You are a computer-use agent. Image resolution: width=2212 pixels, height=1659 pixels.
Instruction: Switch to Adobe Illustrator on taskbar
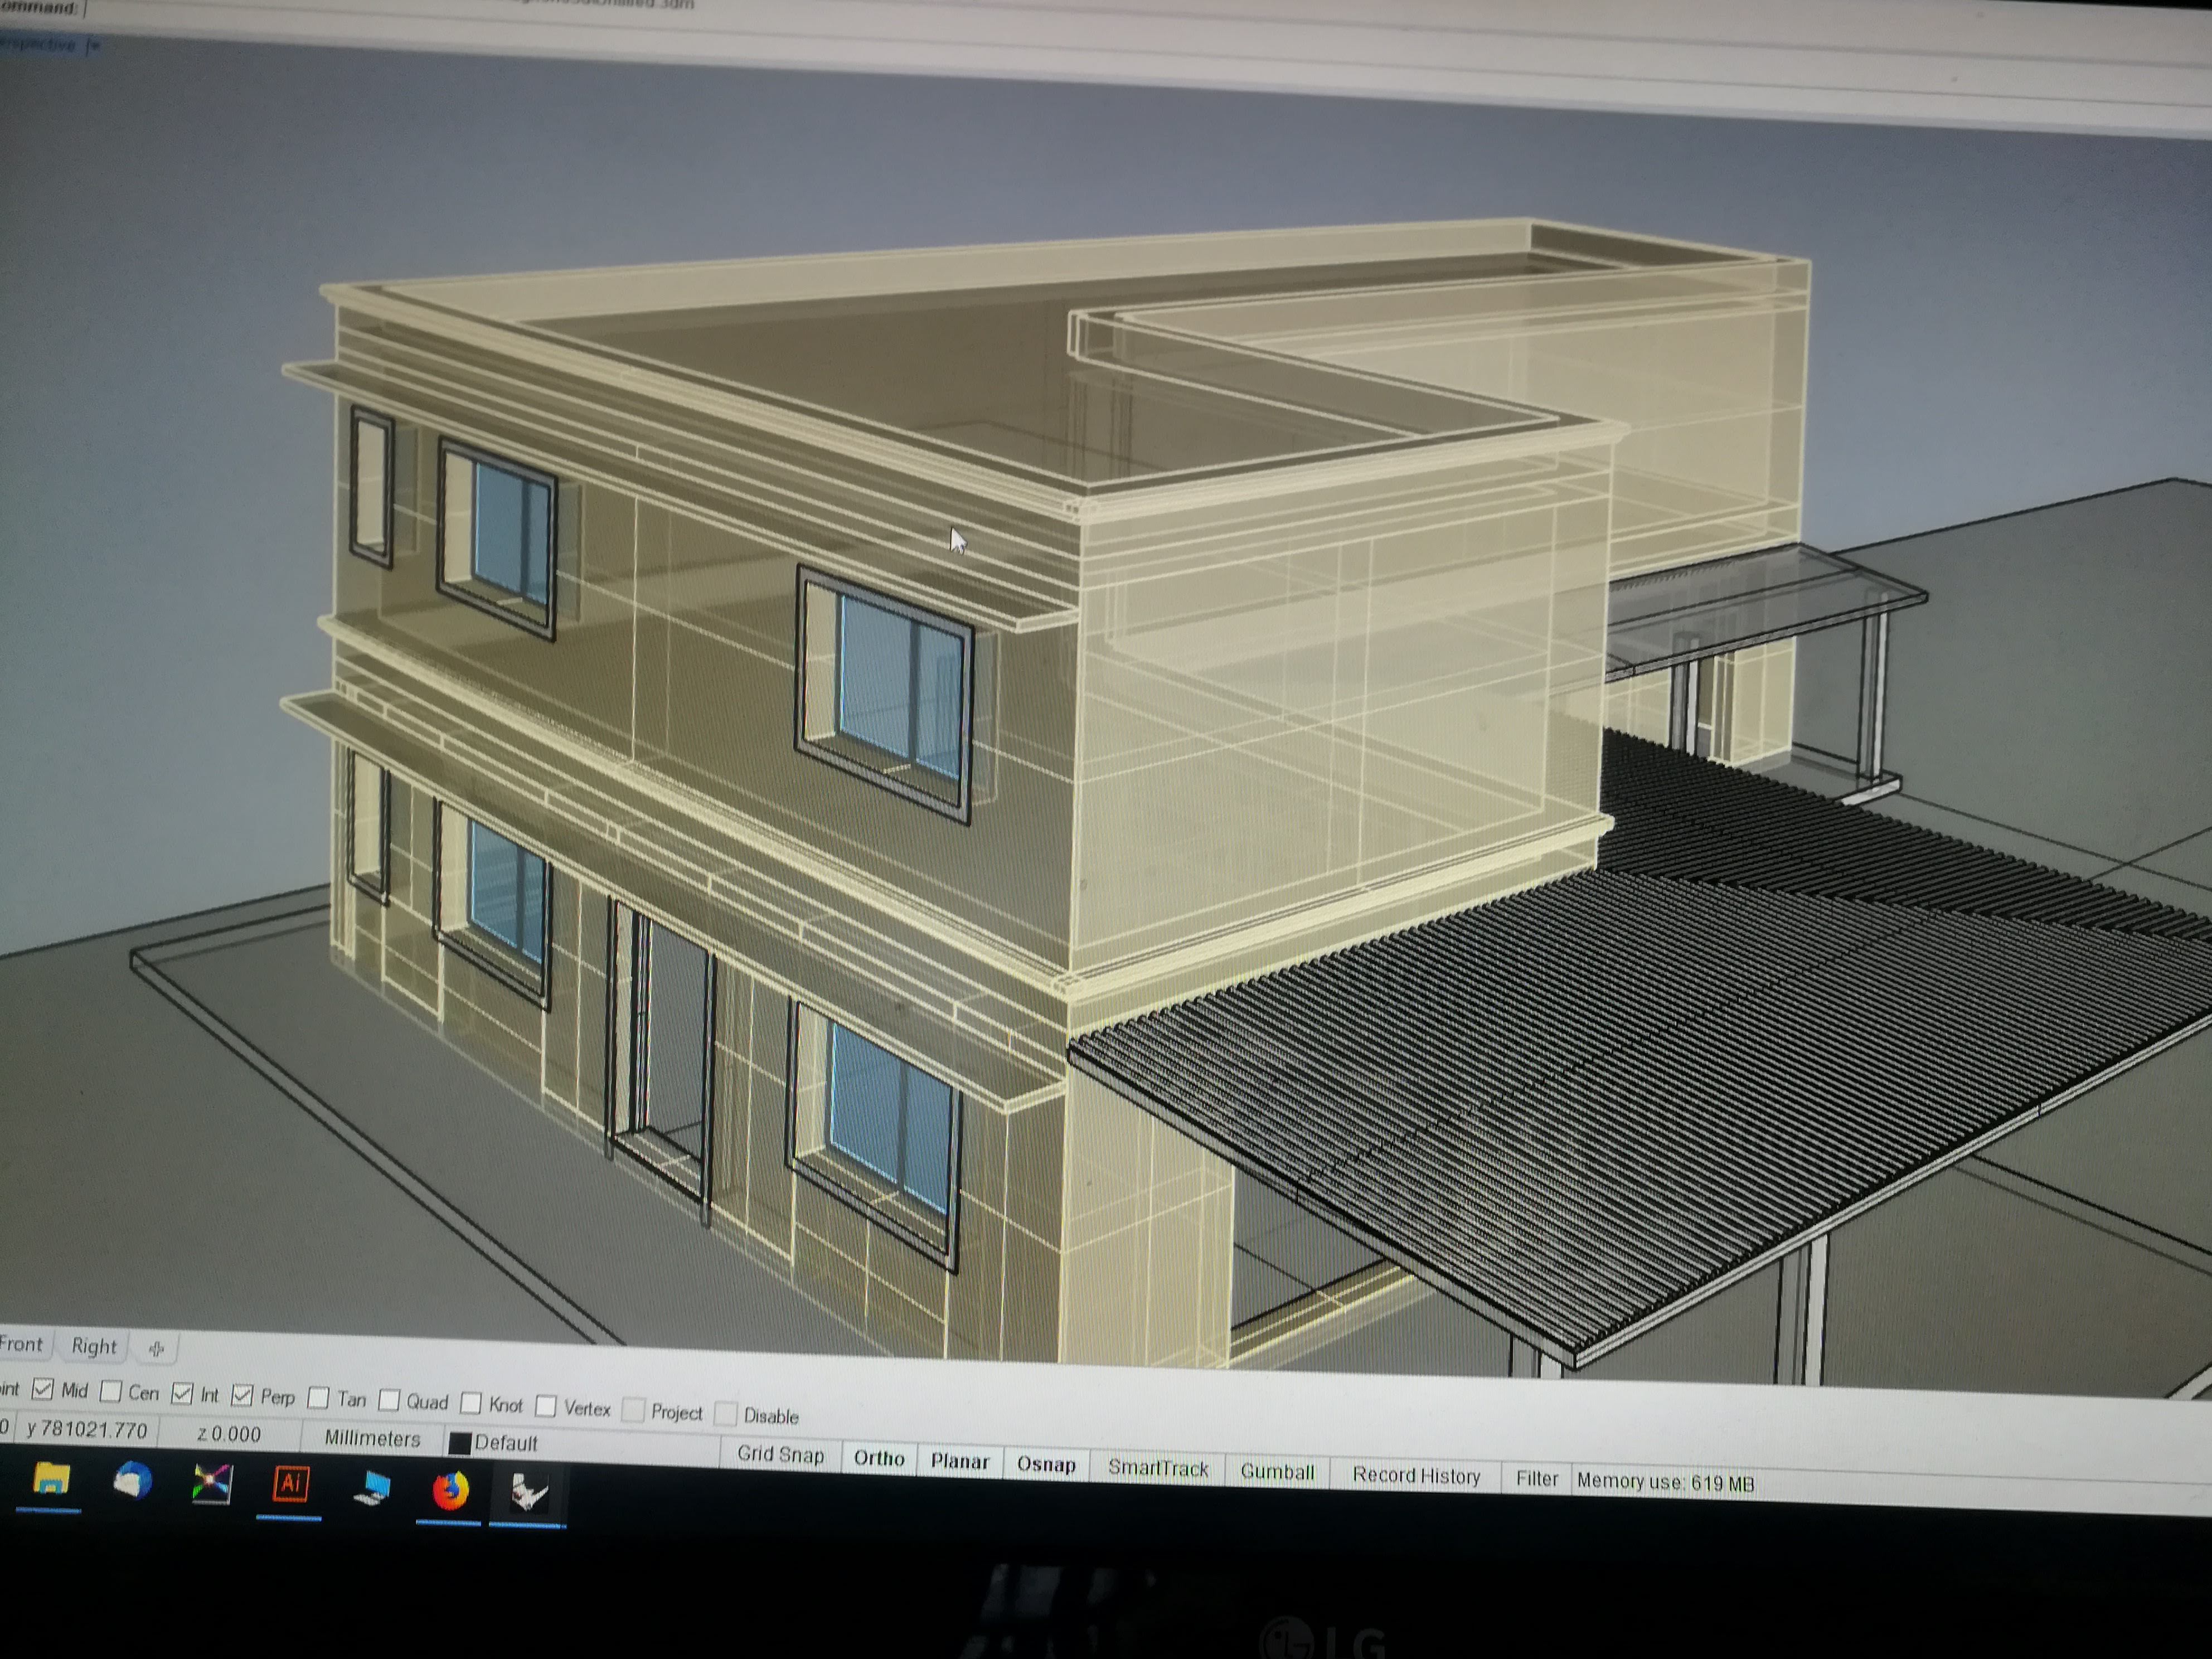pos(290,1485)
